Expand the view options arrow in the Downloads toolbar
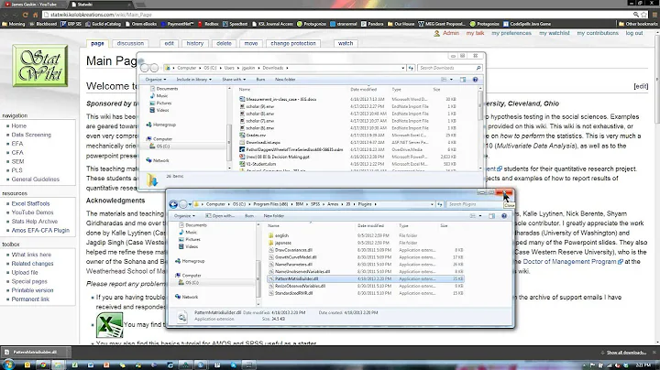The height and width of the screenshot is (370, 660). pyautogui.click(x=451, y=80)
